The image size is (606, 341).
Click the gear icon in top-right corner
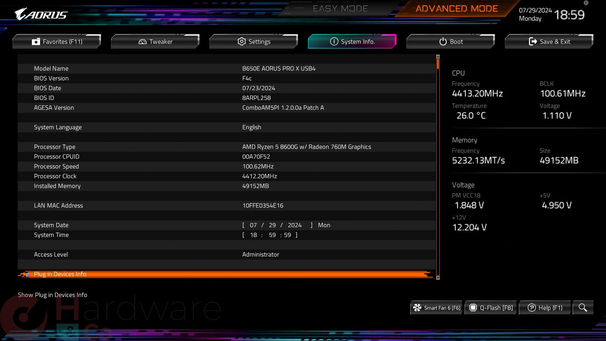pyautogui.click(x=586, y=3)
